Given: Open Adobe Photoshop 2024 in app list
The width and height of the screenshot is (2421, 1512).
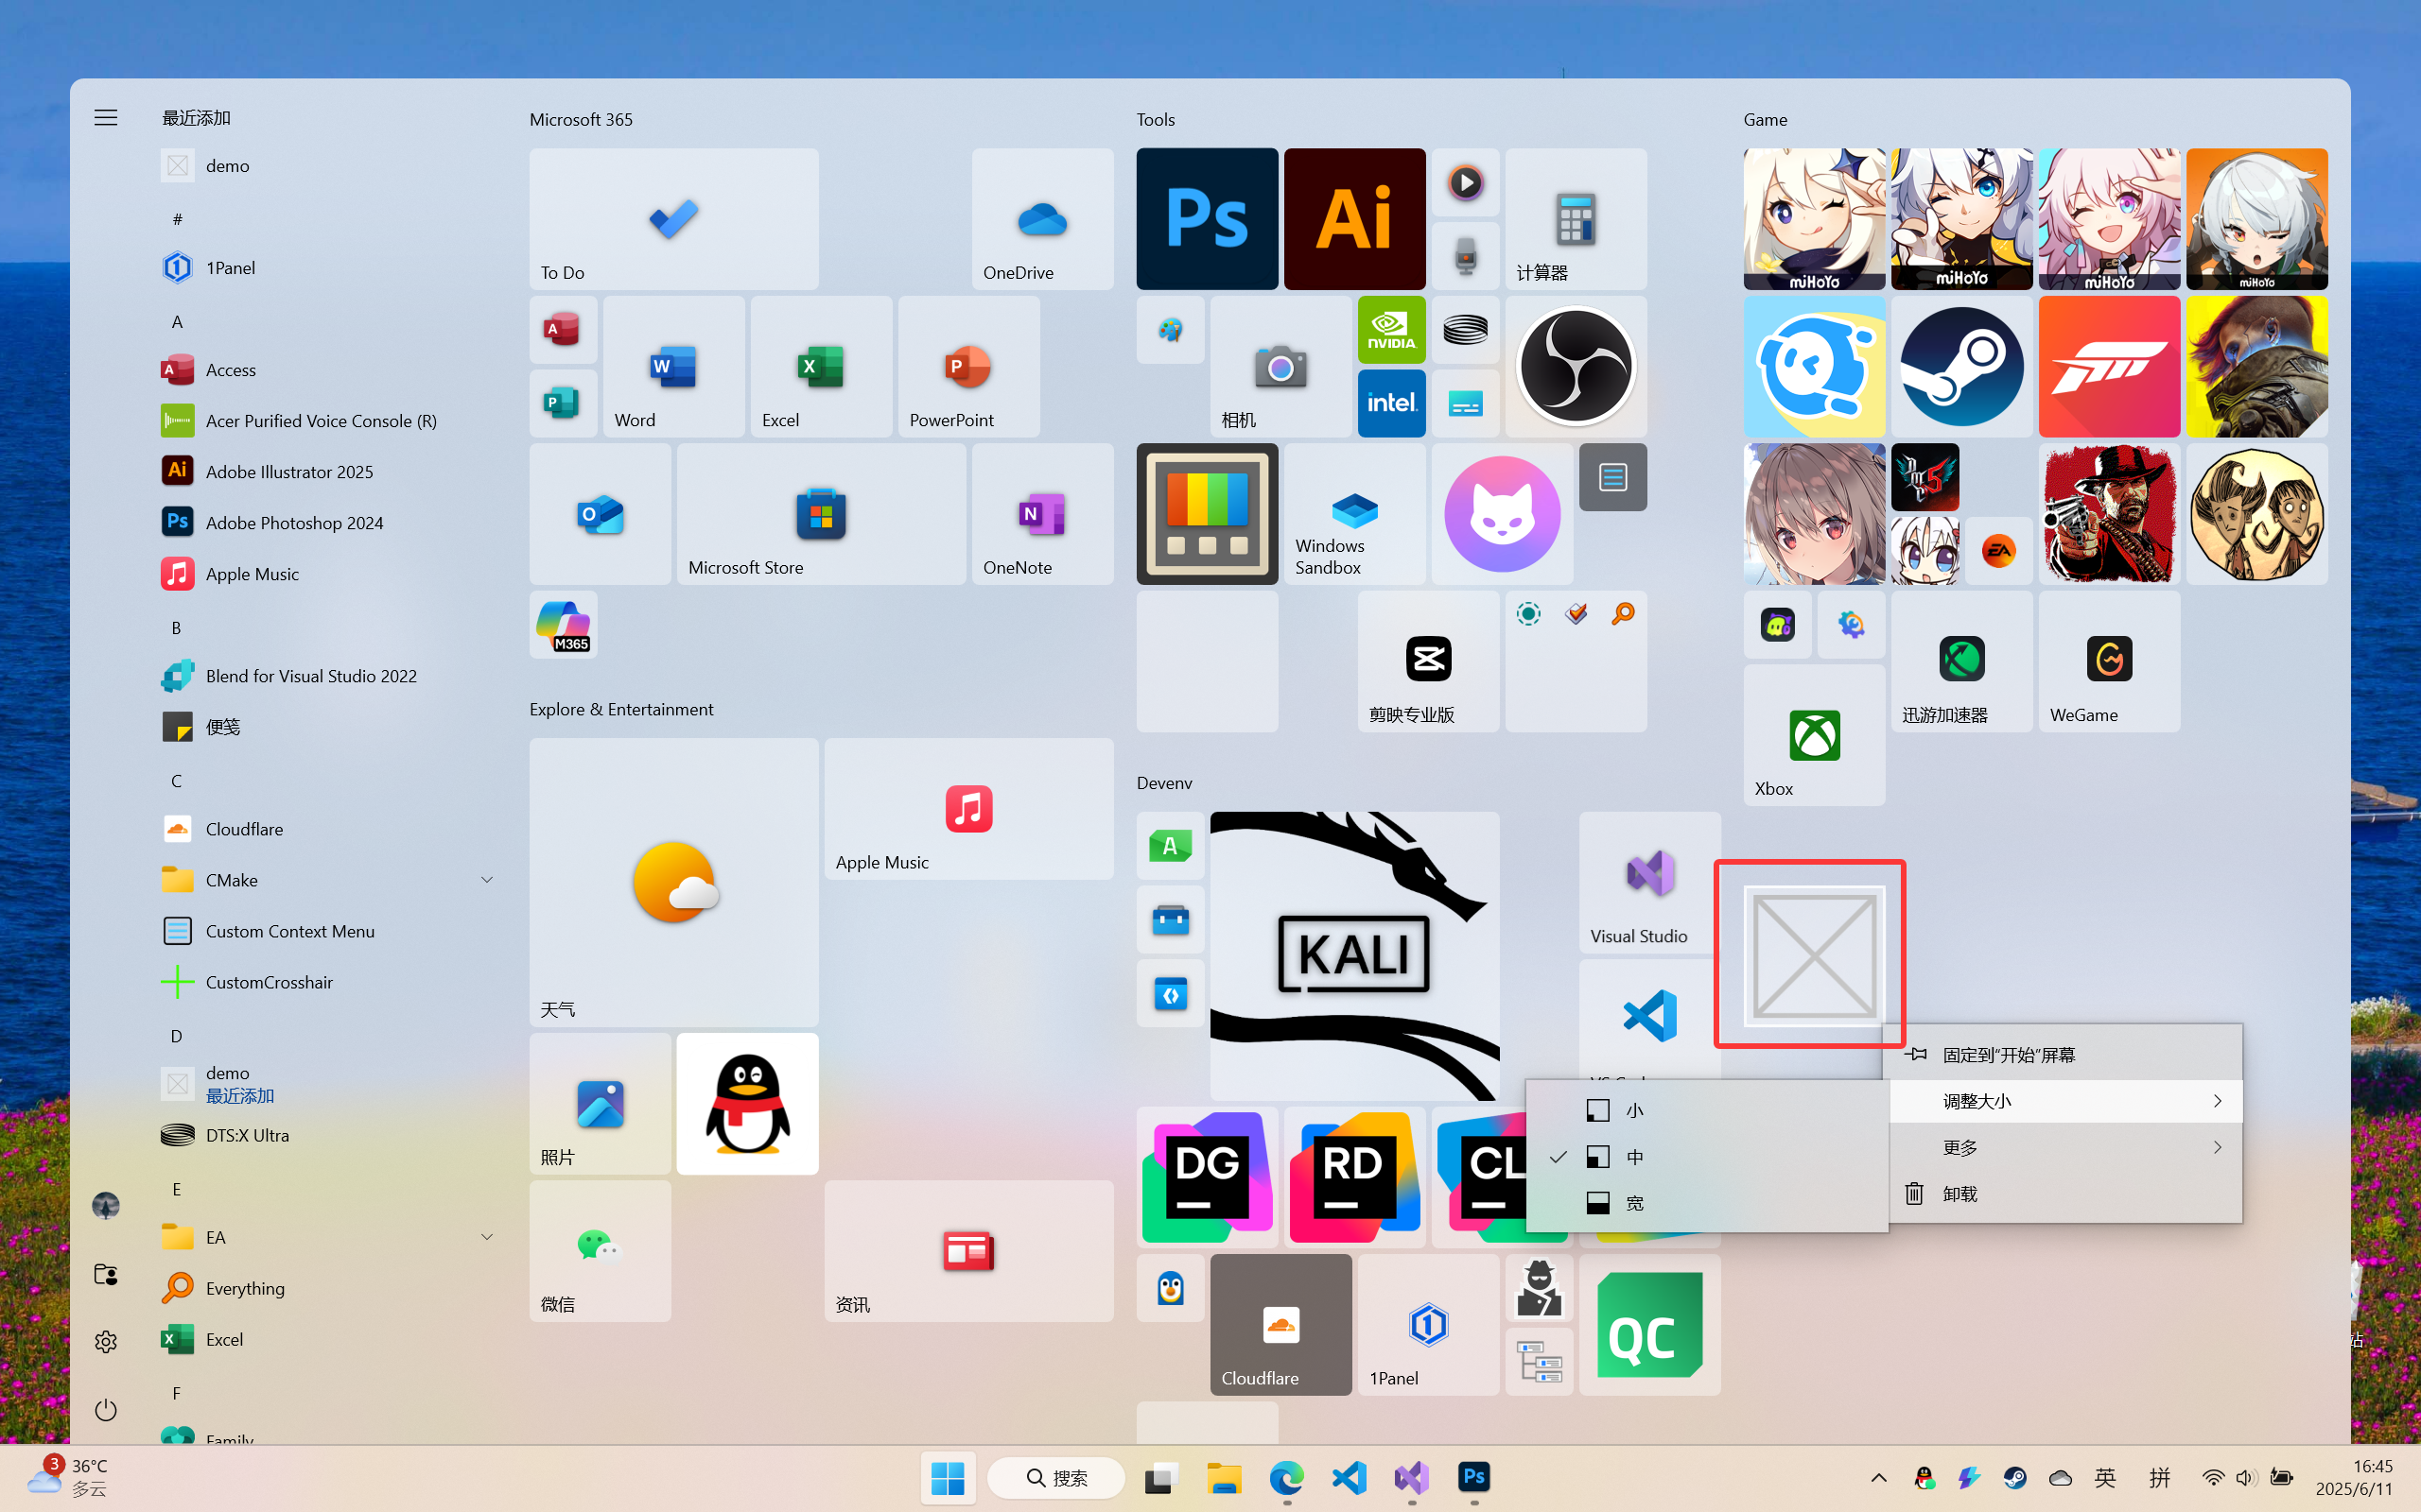Looking at the screenshot, I should point(328,522).
